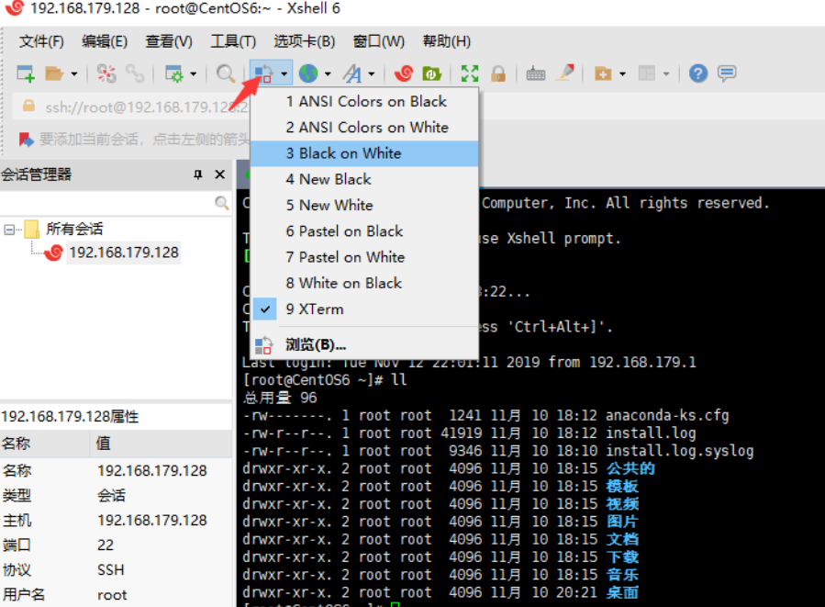Click anaconda-ks.cfg in the terminal listing
825x607 pixels.
[667, 415]
